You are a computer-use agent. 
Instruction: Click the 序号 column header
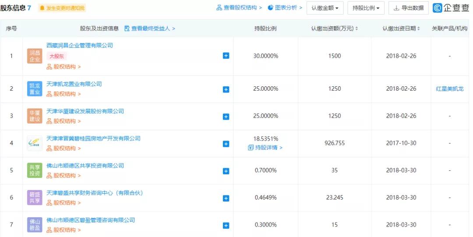coord(11,28)
